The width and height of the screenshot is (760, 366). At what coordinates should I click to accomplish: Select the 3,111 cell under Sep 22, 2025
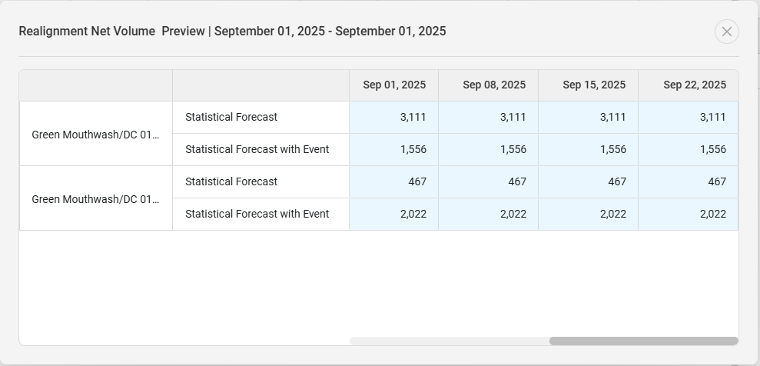tap(712, 118)
